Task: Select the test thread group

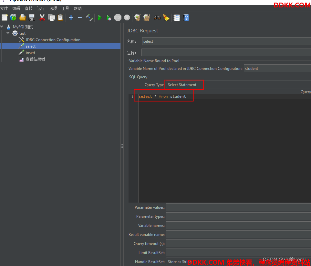Action: (x=22, y=33)
